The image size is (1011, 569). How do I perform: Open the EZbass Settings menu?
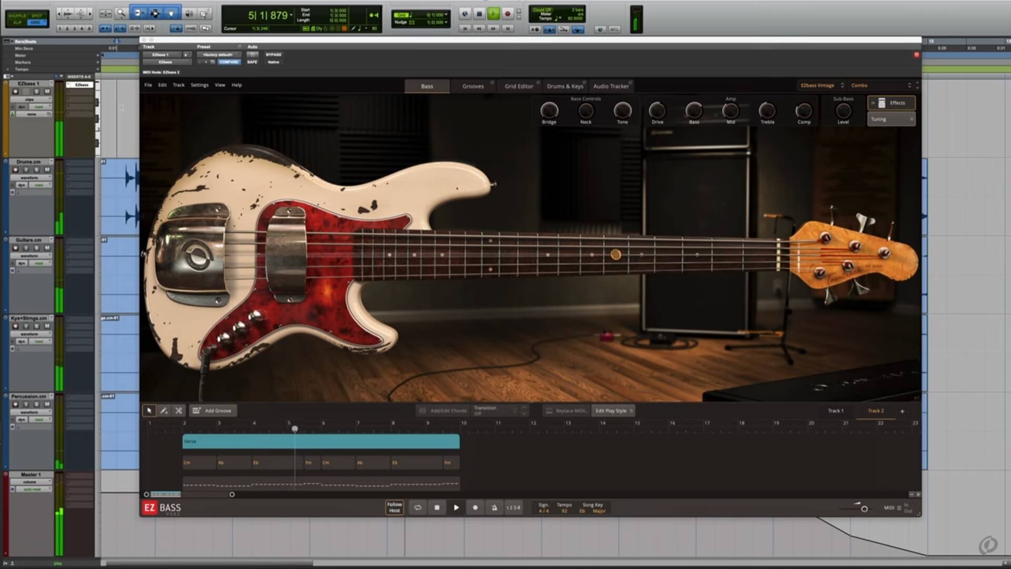[199, 85]
